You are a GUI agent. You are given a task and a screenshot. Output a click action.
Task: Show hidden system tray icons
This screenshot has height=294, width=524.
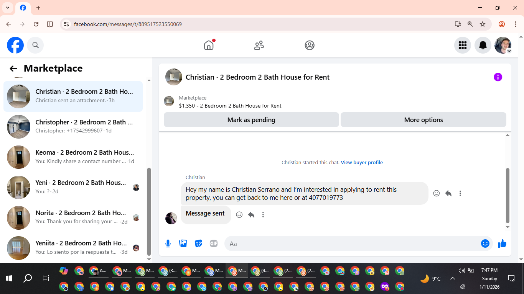tap(453, 279)
